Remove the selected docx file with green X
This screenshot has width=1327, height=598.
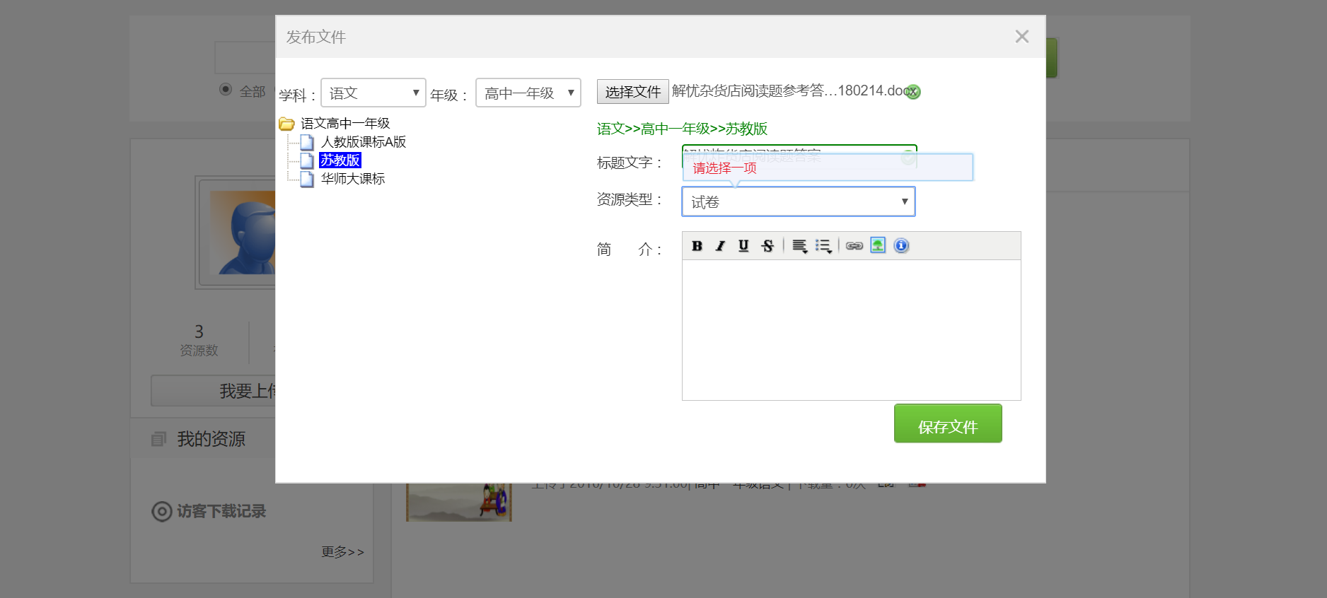coord(913,92)
